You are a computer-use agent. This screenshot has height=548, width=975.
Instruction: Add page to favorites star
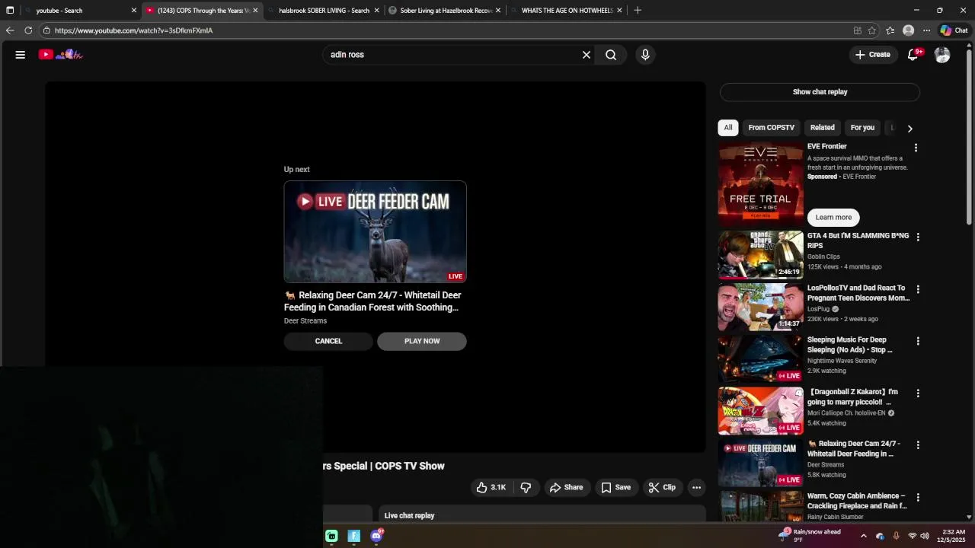(872, 30)
